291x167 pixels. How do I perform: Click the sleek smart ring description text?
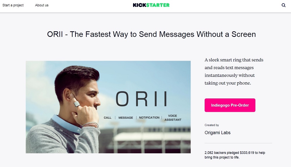[234, 71]
